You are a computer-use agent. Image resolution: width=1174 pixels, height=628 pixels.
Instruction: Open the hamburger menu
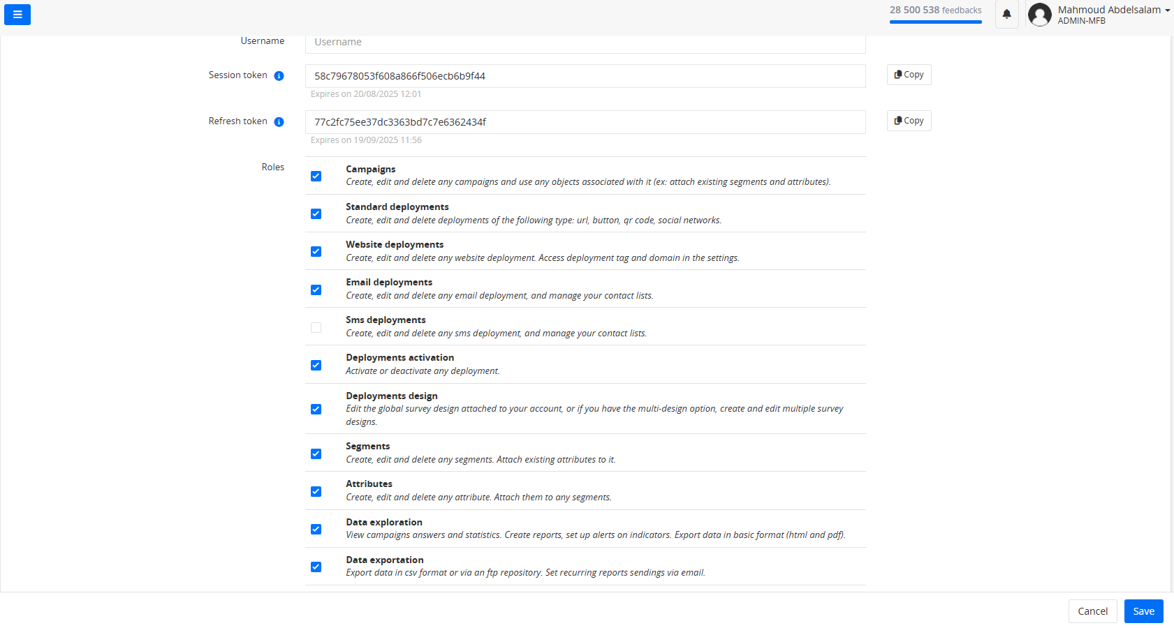pos(17,15)
